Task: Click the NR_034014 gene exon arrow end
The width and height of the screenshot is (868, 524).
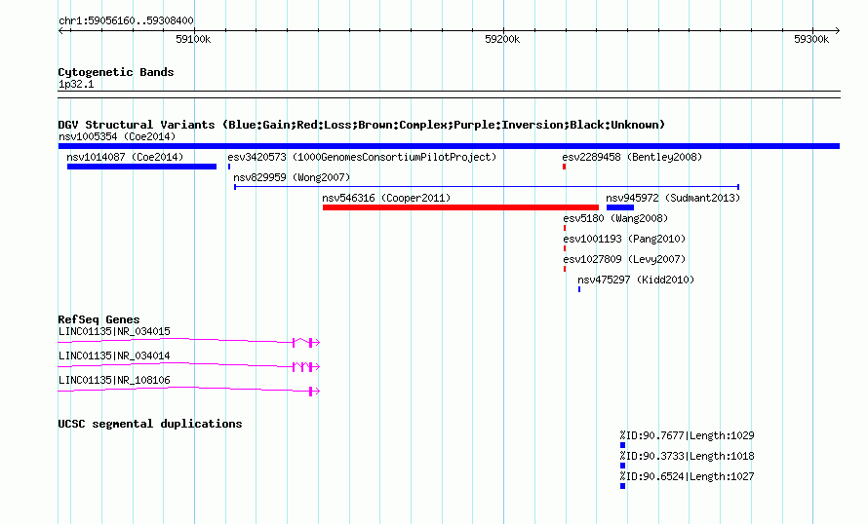Action: click(314, 367)
